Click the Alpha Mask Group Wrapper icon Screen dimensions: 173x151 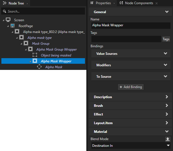[30, 49]
